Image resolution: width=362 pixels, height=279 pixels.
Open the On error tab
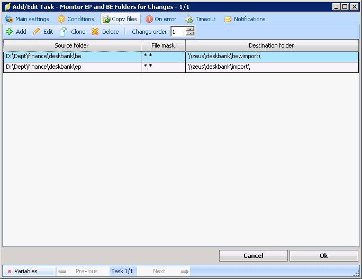coord(161,19)
